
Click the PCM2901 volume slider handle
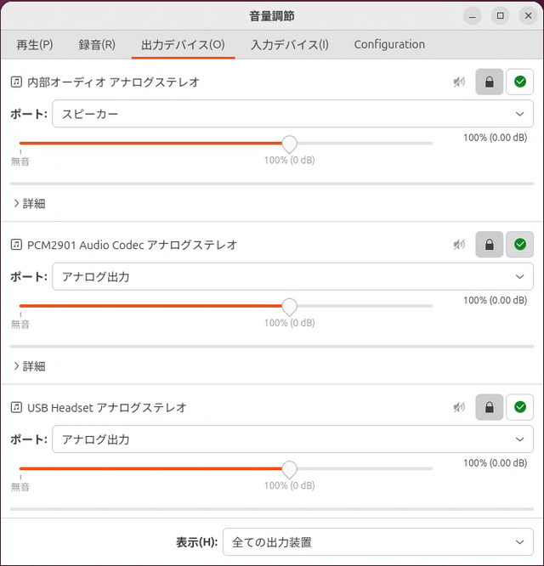click(x=289, y=307)
